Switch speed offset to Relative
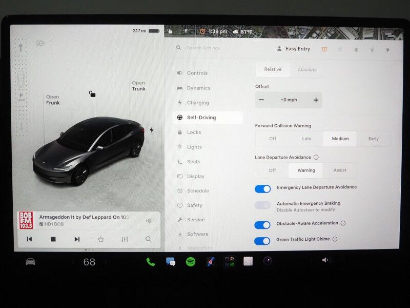The width and height of the screenshot is (410, 308). pyautogui.click(x=273, y=69)
